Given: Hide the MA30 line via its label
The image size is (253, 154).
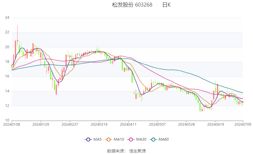Looking at the screenshot, I should click(141, 139).
